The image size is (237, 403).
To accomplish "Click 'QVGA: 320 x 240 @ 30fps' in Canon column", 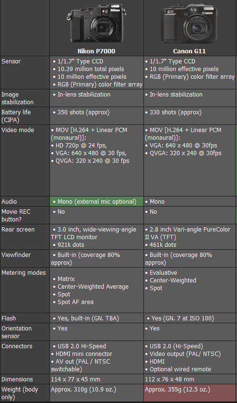I will [185, 153].
